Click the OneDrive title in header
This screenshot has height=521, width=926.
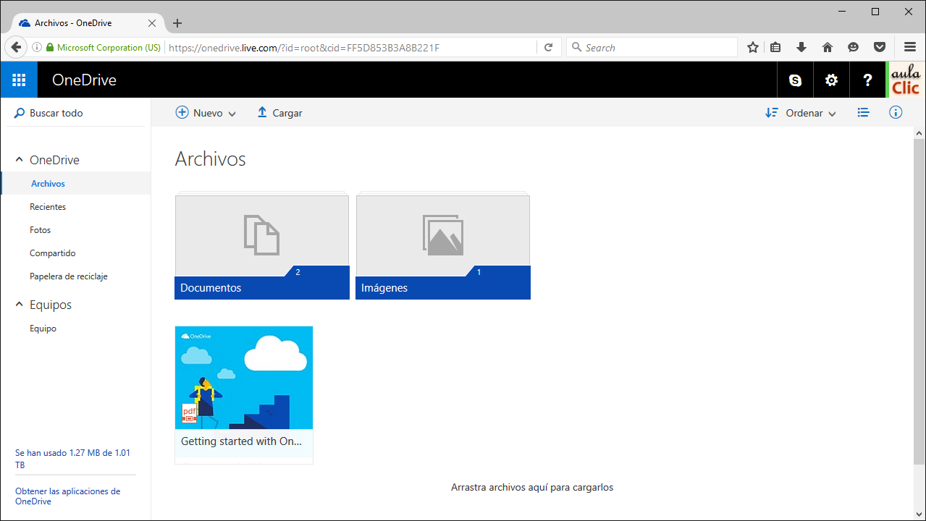pos(84,80)
